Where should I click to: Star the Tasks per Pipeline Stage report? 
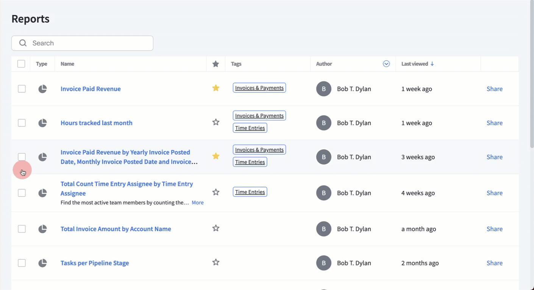click(216, 262)
